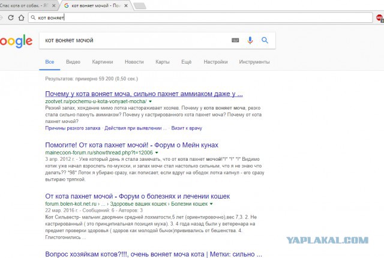Submit the search with the blue magnifier icon
Image resolution: width=384 pixels, height=258 pixels.
click(265, 40)
